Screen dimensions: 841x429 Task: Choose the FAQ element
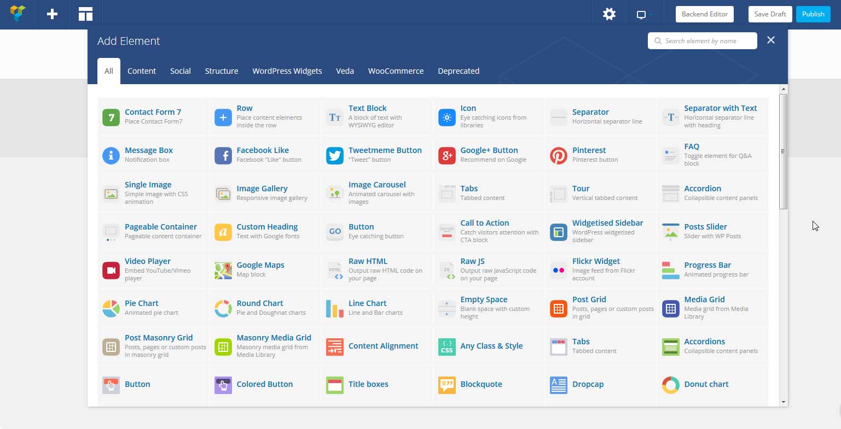(714, 155)
